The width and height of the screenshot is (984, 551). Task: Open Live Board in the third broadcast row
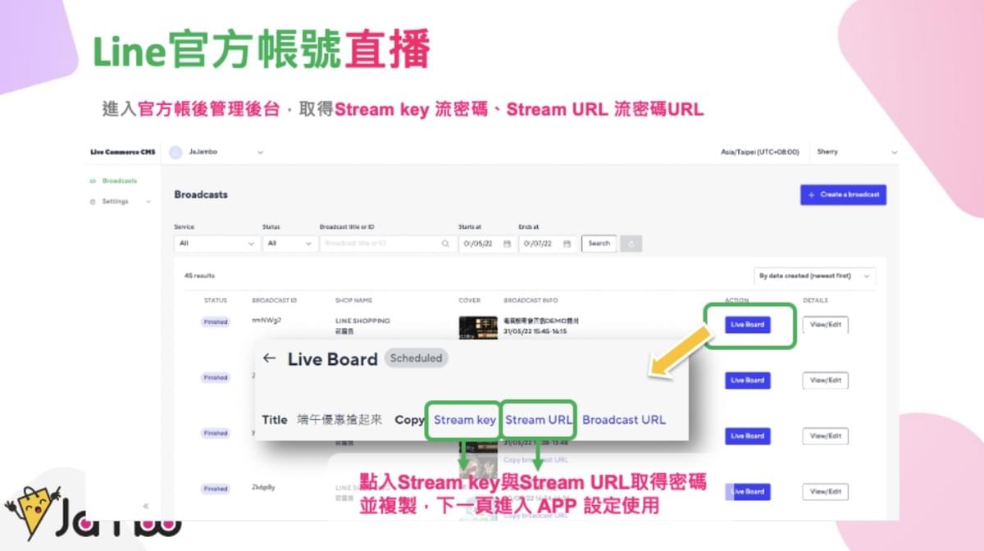[x=747, y=436]
